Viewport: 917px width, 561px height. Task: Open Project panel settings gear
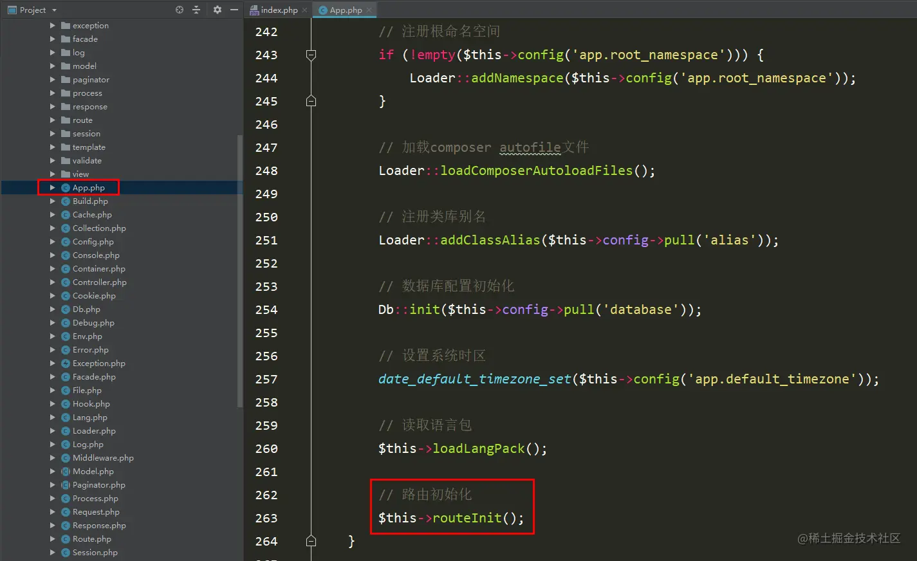click(x=218, y=10)
